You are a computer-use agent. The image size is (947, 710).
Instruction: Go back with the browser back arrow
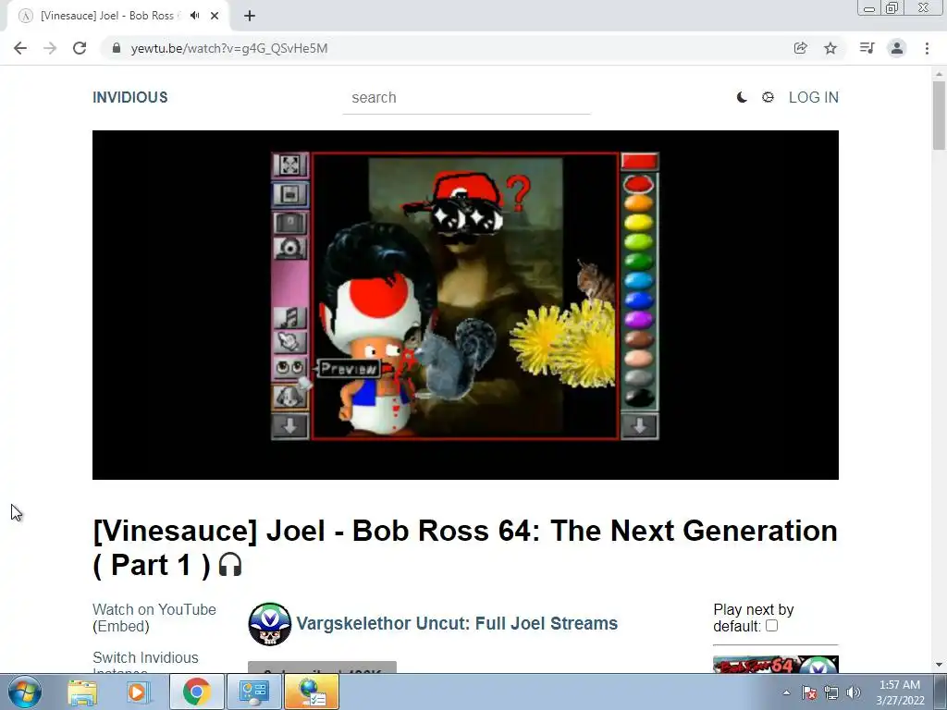[x=20, y=48]
